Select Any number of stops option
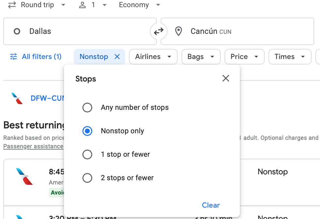 87,108
